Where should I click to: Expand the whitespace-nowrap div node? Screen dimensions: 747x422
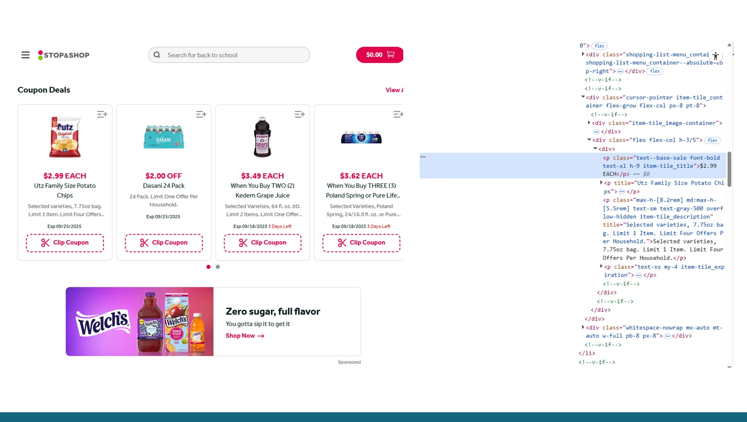[583, 327]
